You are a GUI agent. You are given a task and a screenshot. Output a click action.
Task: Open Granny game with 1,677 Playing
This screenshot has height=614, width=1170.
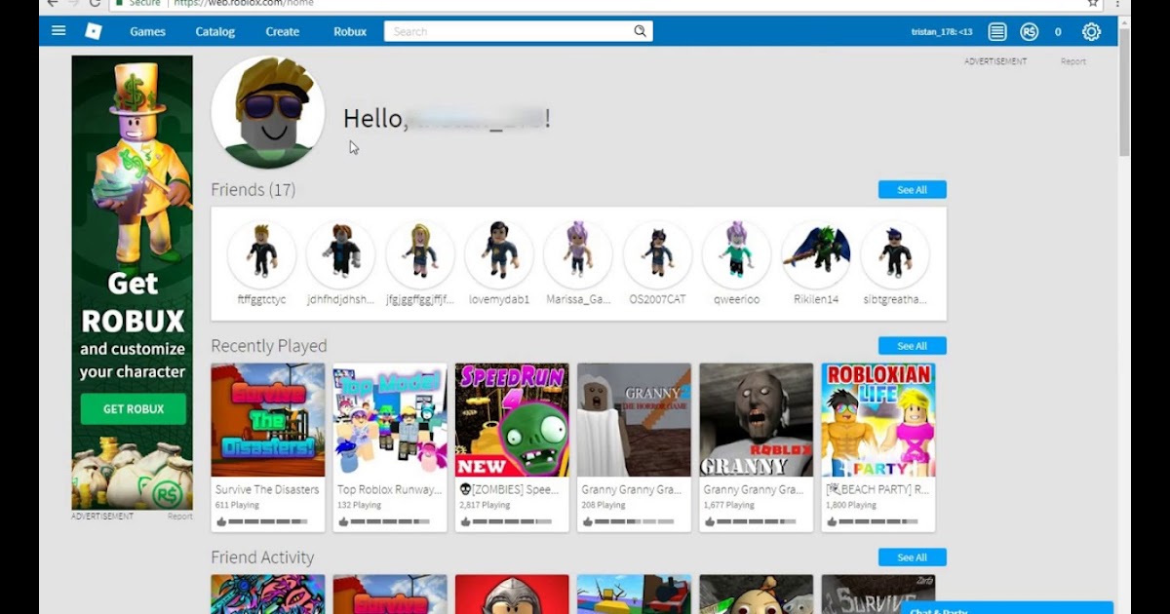(757, 420)
